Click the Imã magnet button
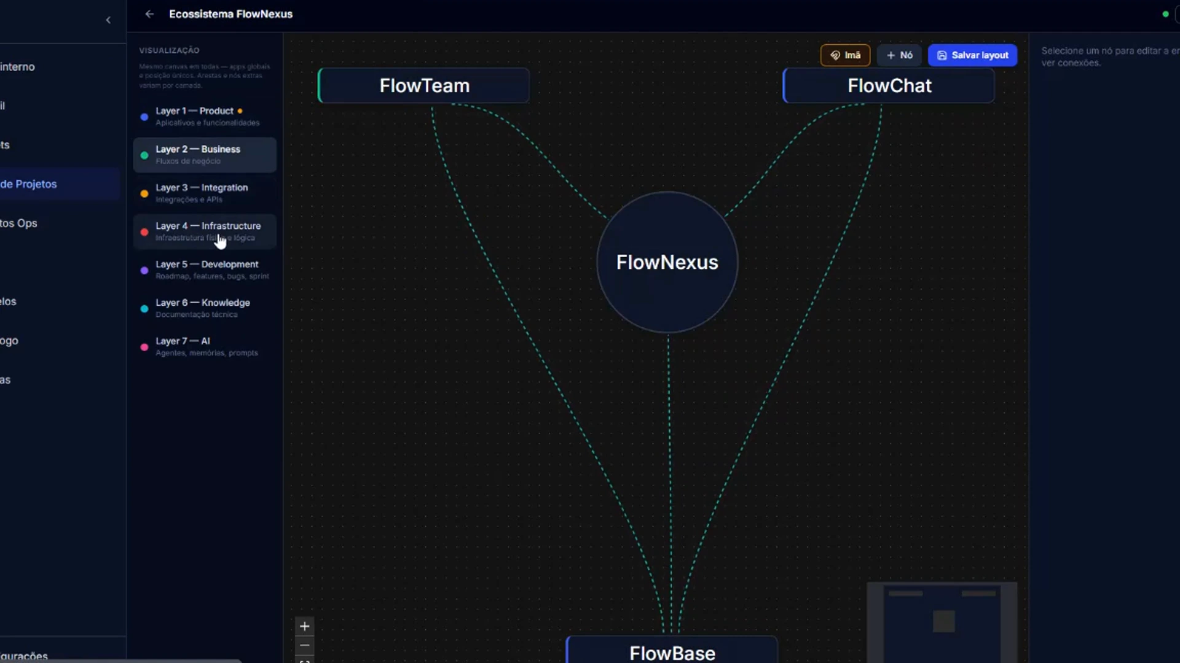The image size is (1180, 663). click(845, 55)
